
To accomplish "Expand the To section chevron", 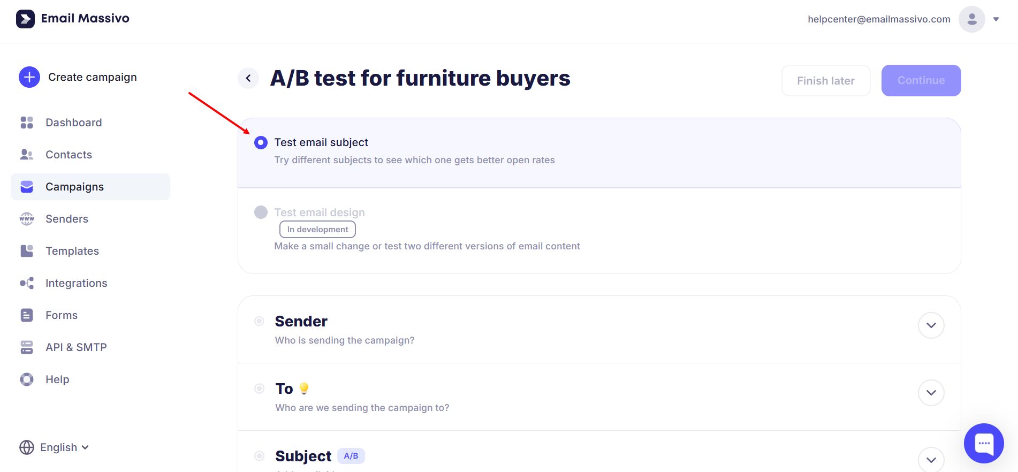I will tap(931, 393).
